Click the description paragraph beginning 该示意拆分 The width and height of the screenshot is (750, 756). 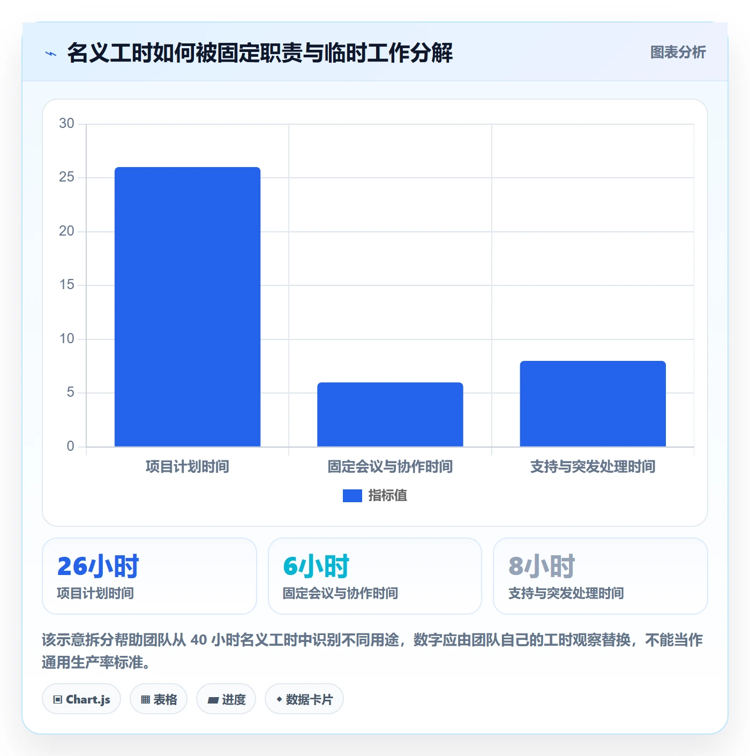click(x=372, y=651)
